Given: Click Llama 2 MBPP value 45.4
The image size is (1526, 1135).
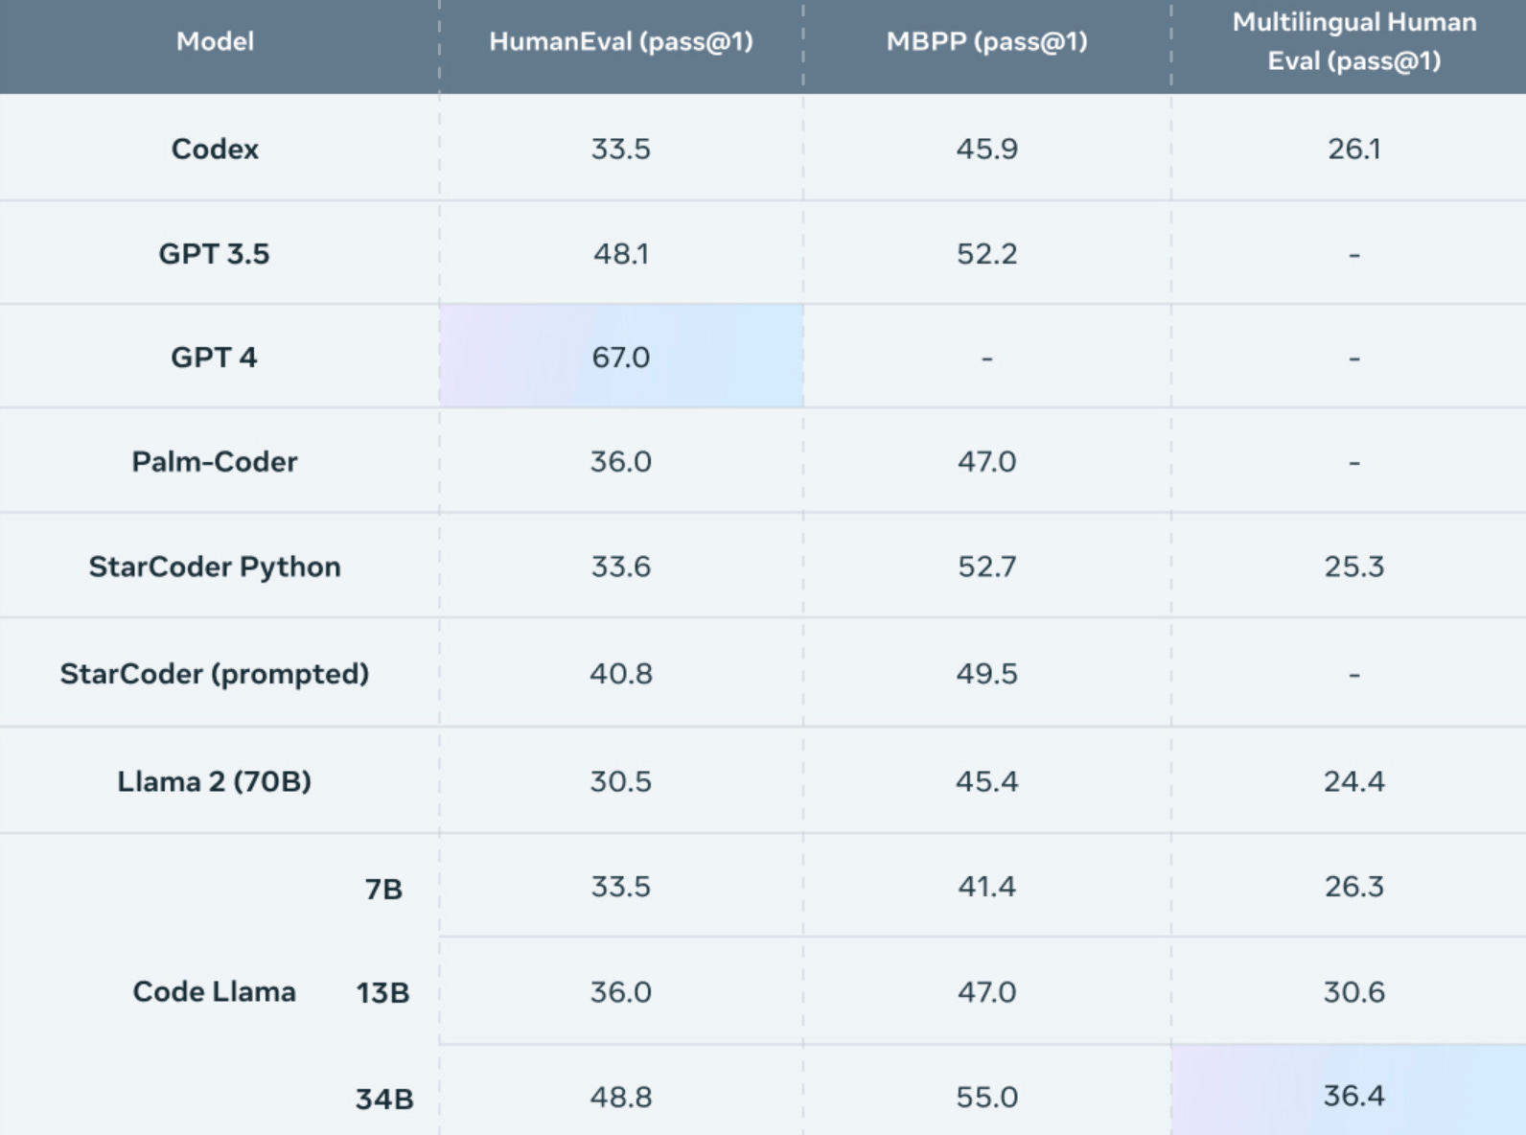Looking at the screenshot, I should click(986, 781).
